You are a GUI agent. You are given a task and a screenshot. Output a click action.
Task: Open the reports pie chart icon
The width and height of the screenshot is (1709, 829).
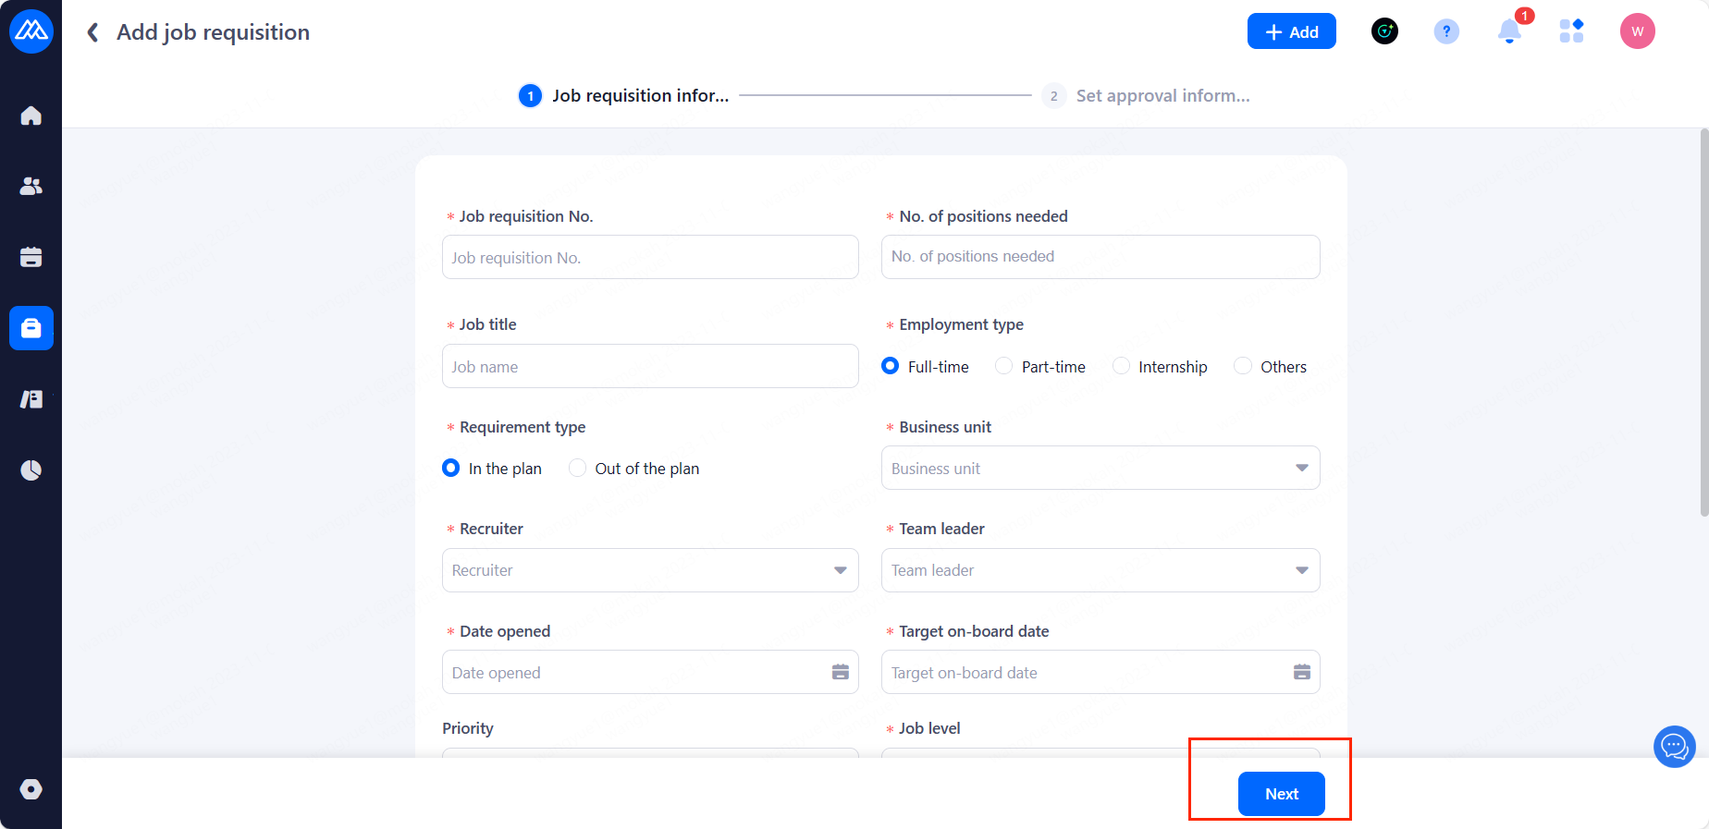click(31, 470)
